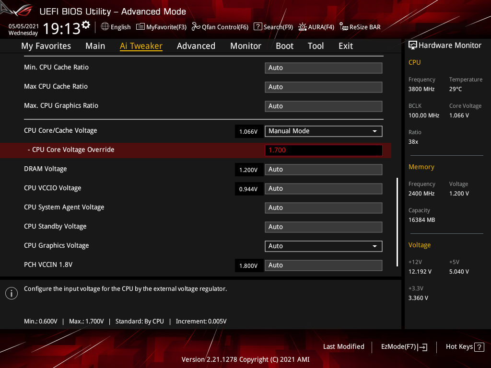Screen dimensions: 491x368
Task: Click the 29°C CPU temperature value
Action: tap(456, 89)
